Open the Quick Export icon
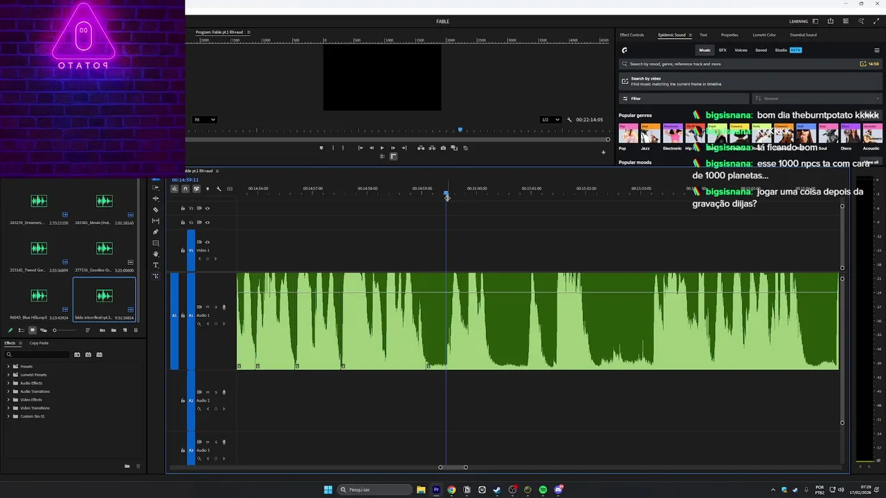The height and width of the screenshot is (498, 886). (x=831, y=21)
